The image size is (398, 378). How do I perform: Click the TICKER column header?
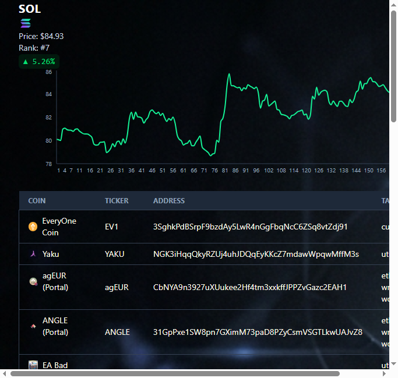tap(117, 201)
